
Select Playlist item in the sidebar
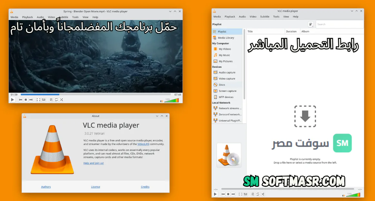[227, 32]
